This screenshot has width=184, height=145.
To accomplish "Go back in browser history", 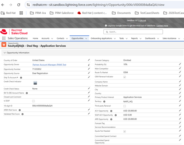I will click(3, 5).
